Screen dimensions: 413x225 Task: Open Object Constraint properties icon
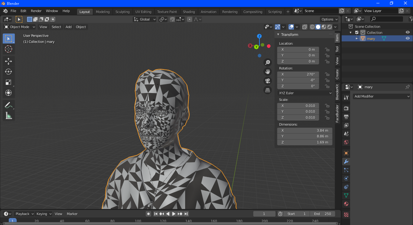coord(346,187)
